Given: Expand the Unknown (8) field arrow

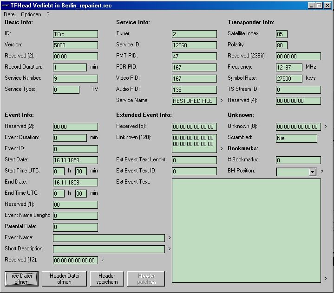Looking at the screenshot, I should point(325,127).
